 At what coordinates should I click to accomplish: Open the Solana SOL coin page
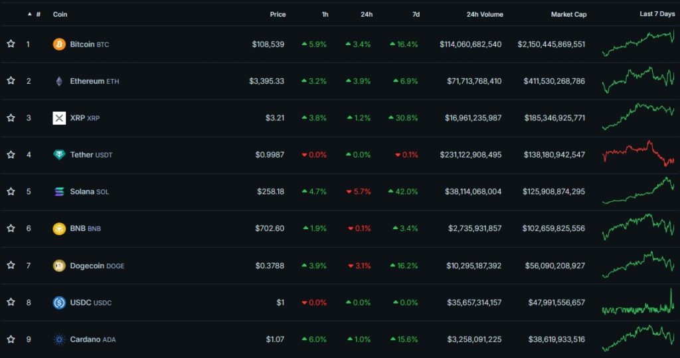tap(90, 191)
